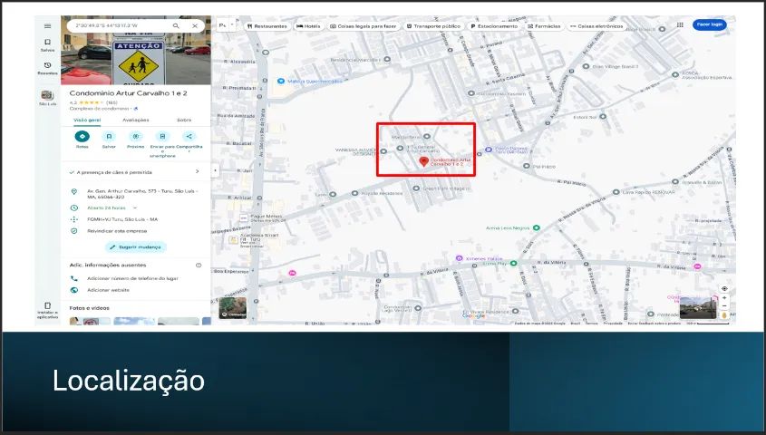This screenshot has width=766, height=435.
Task: Open Recentes history icon
Action: 47,66
